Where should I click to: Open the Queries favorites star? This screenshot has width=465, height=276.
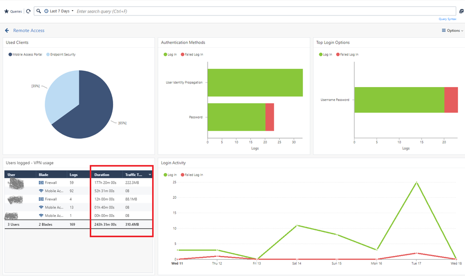coord(7,11)
